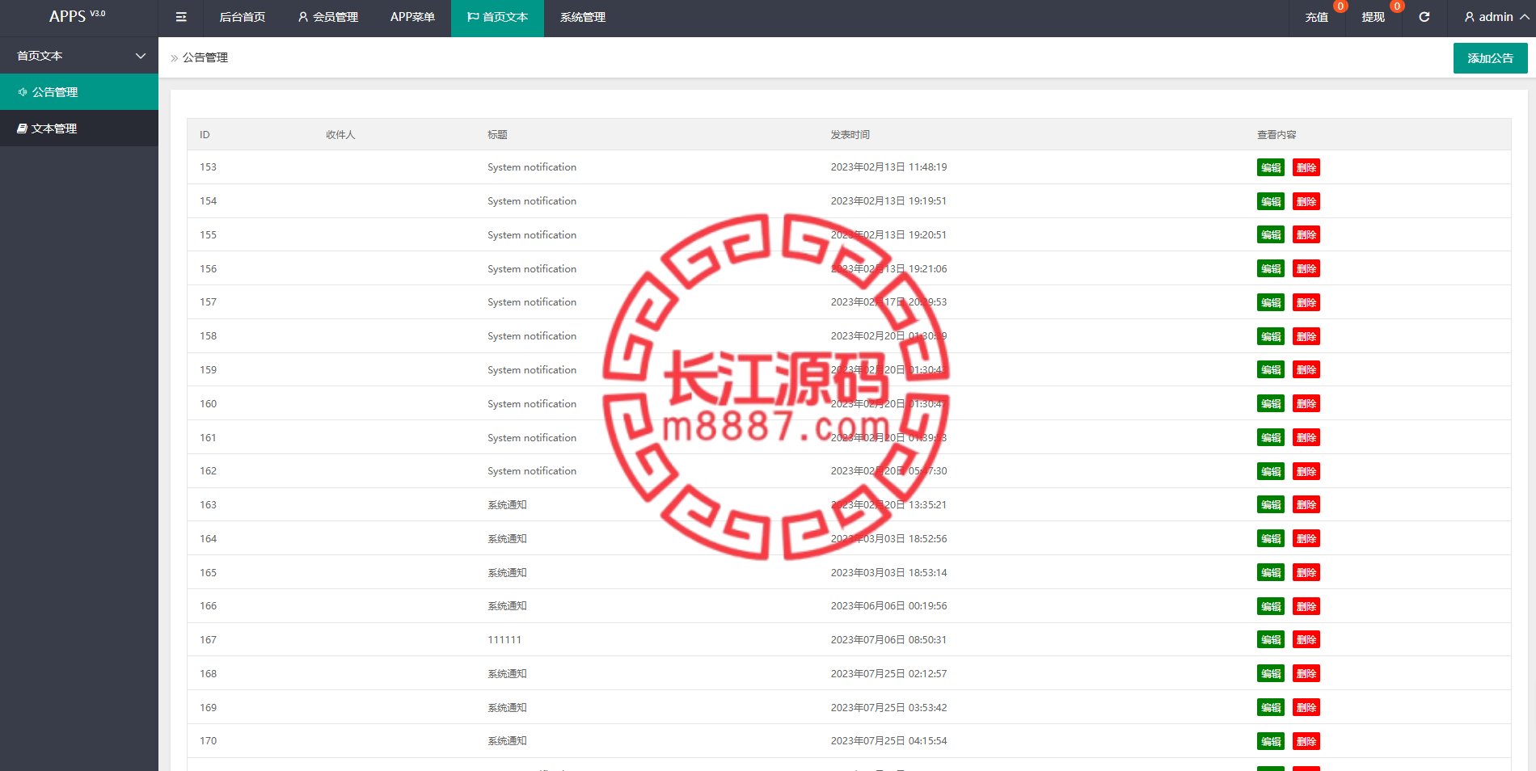Edit announcement row 161

click(x=1271, y=438)
